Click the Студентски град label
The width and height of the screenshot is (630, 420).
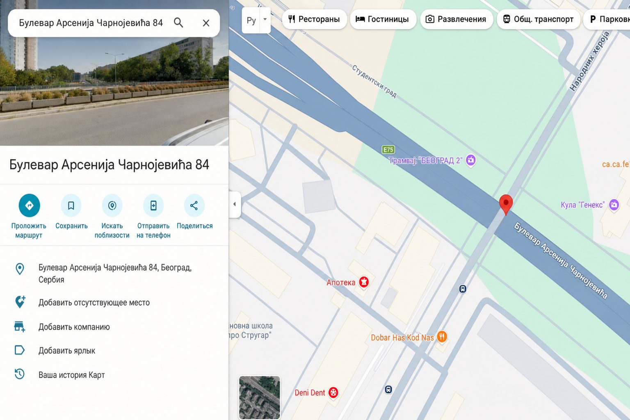click(x=374, y=81)
